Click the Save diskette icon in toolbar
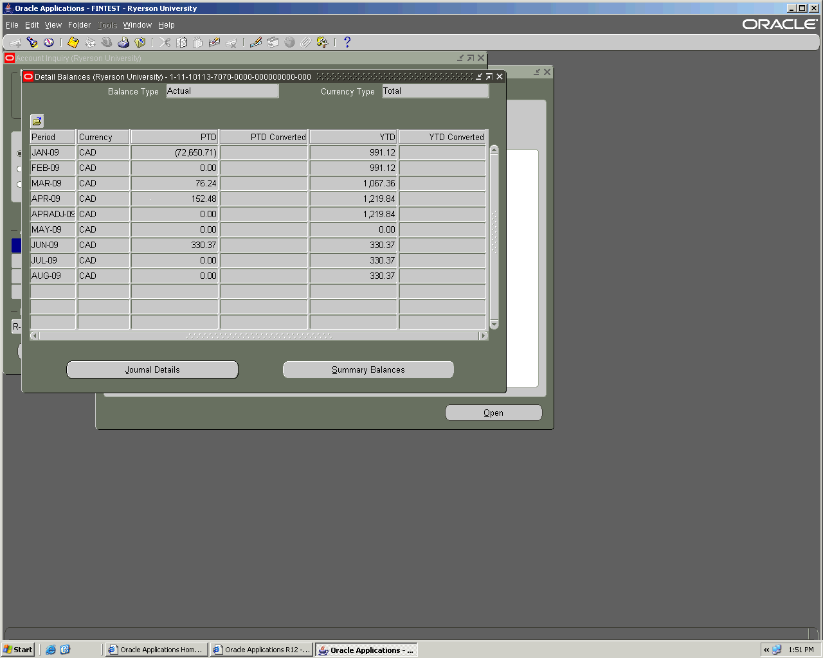The width and height of the screenshot is (823, 658). [73, 42]
